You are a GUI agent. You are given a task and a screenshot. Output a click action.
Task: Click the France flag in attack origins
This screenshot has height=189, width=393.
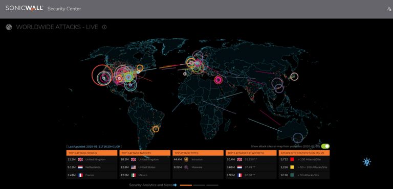tap(80, 175)
